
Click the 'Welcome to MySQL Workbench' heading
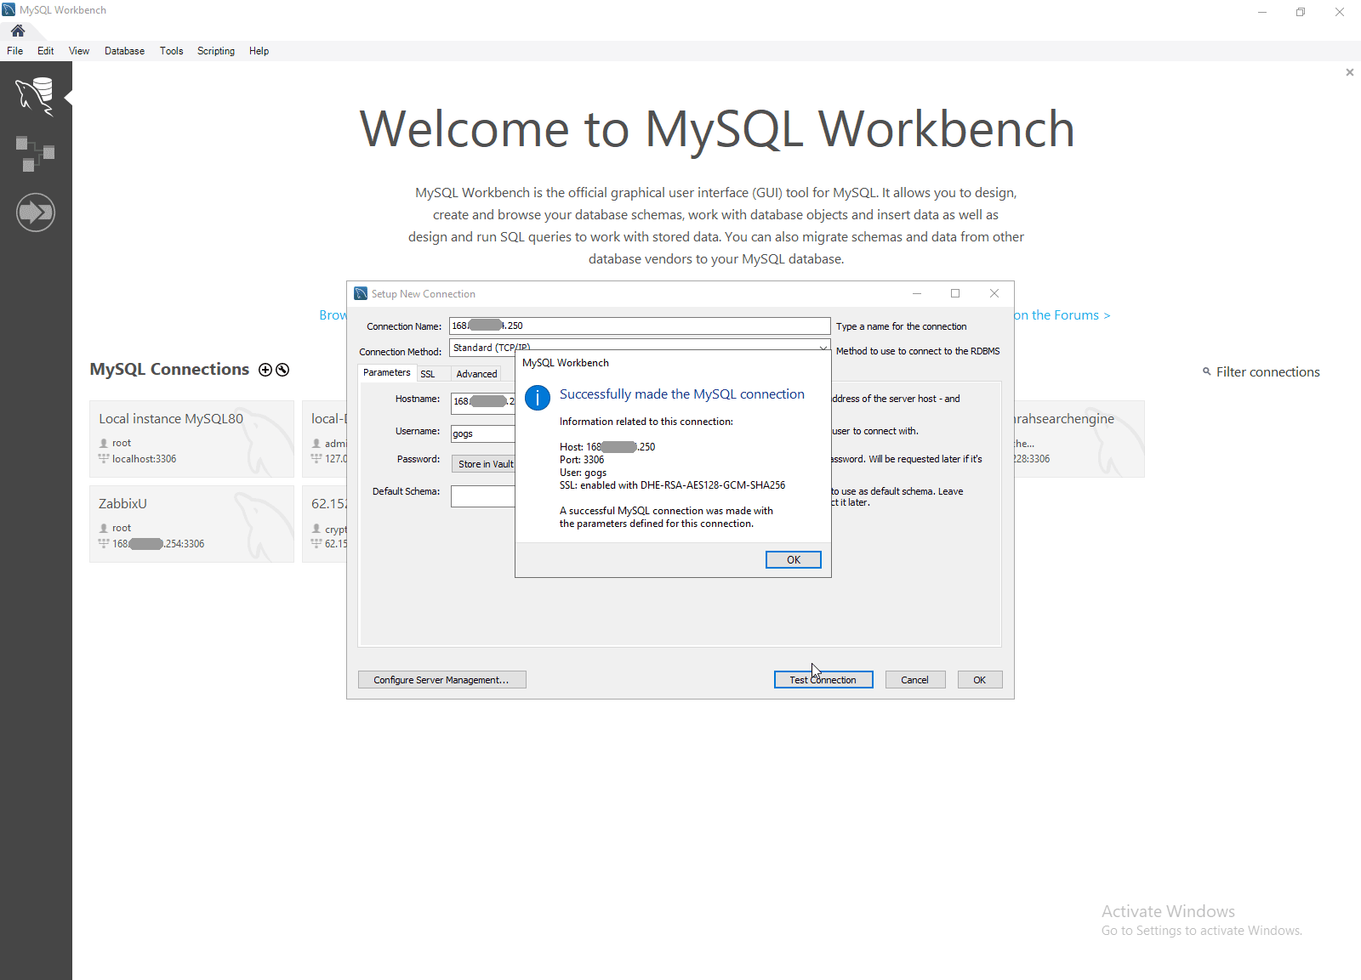click(717, 129)
